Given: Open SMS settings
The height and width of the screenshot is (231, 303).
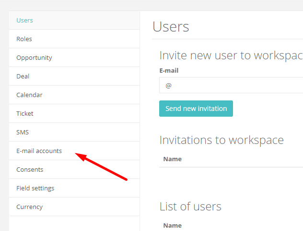Looking at the screenshot, I should click(x=74, y=132).
